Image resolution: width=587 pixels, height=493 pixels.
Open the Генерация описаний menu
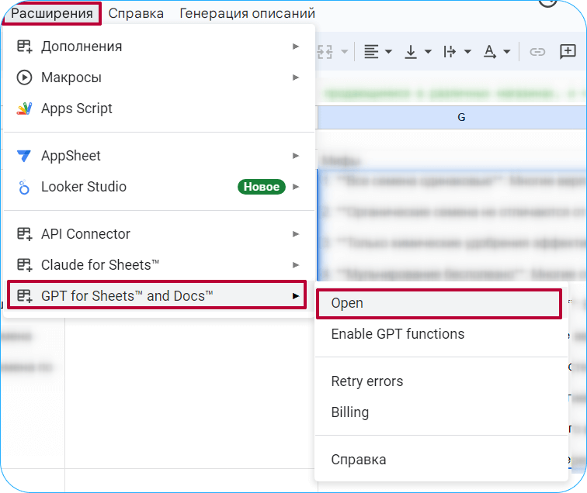[x=247, y=13]
